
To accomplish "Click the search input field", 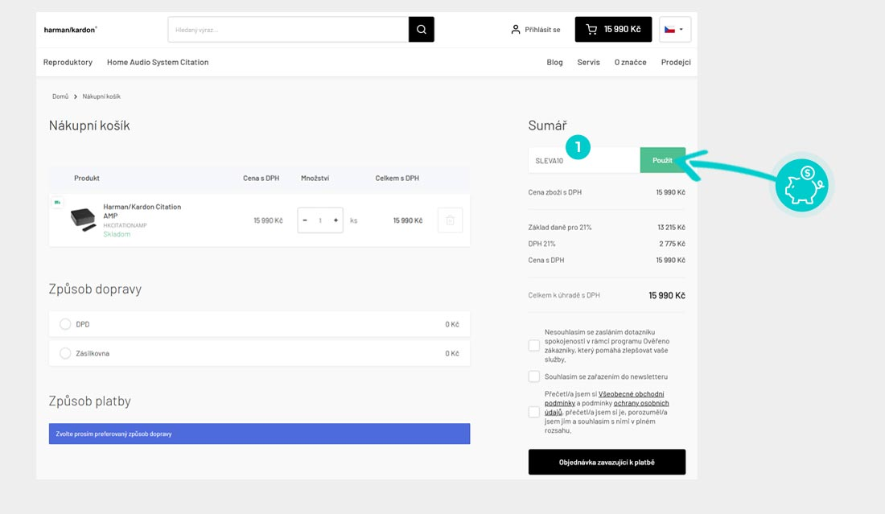I will (288, 30).
